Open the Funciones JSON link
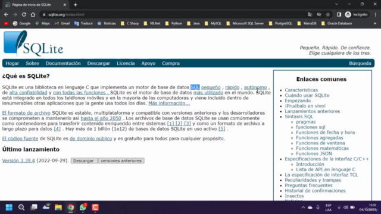This screenshot has width=381, height=214. click(x=314, y=153)
